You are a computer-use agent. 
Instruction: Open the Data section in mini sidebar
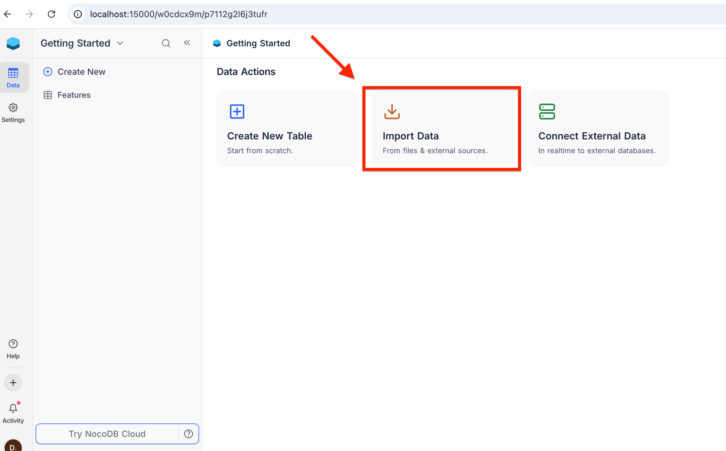[x=13, y=78]
